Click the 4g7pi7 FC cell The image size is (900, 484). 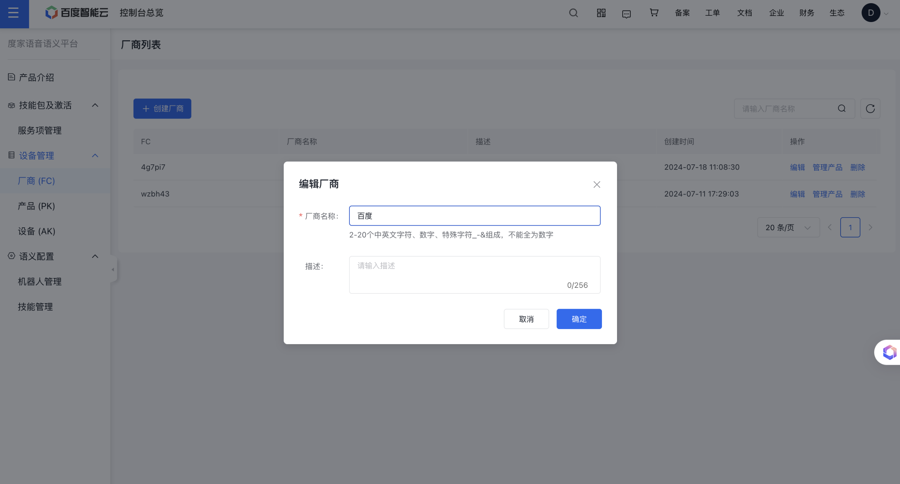click(x=153, y=167)
